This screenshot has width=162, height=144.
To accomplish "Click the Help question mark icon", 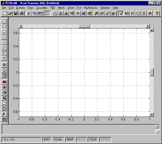I will (157, 13).
